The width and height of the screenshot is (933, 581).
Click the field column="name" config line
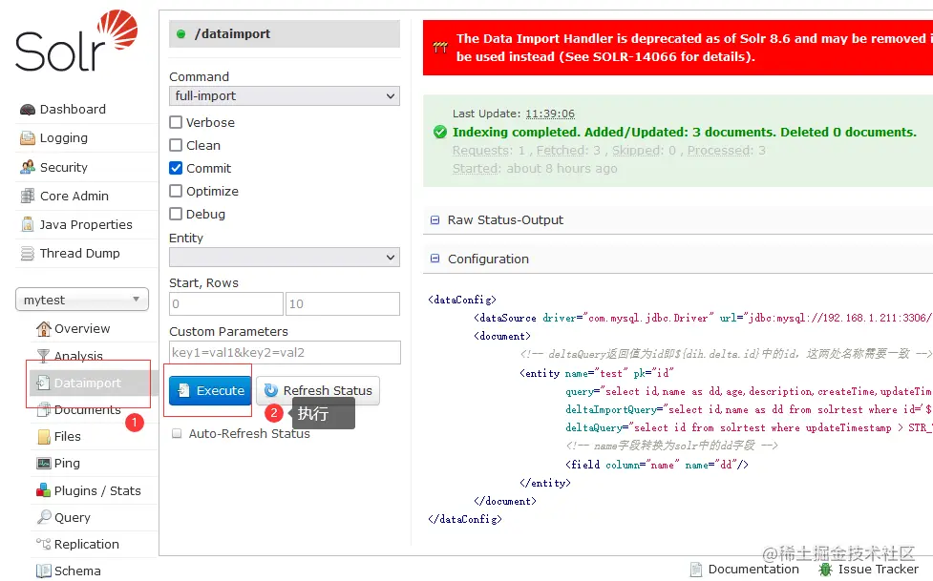(x=657, y=465)
